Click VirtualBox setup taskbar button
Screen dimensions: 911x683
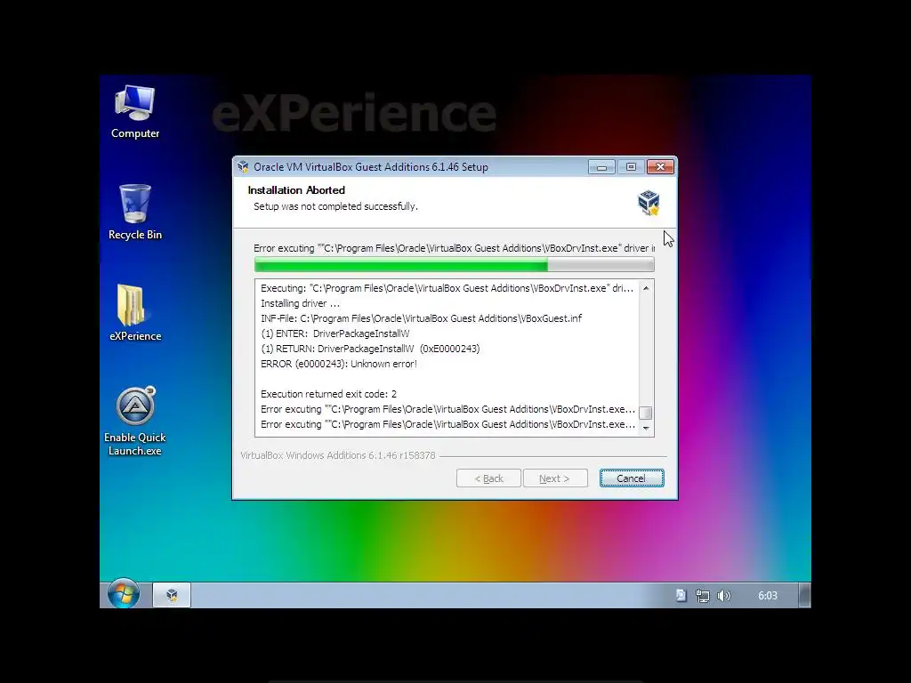pyautogui.click(x=172, y=595)
